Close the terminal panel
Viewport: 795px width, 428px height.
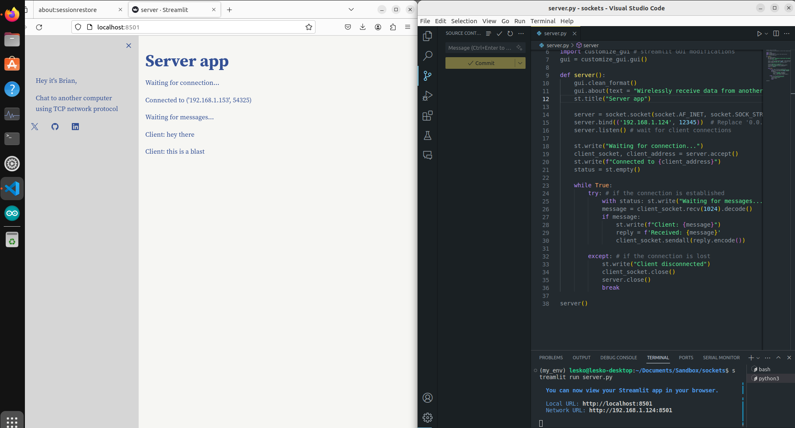click(789, 358)
